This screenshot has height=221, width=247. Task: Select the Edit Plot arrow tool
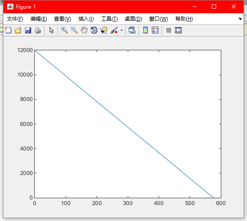click(x=51, y=31)
